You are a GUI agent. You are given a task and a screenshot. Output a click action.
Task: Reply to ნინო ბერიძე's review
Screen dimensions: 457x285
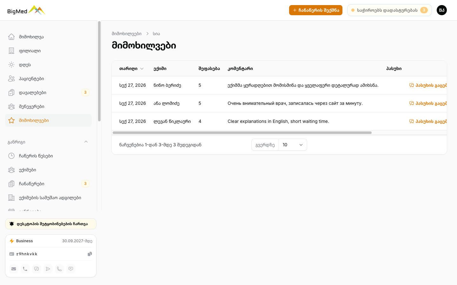coord(428,85)
